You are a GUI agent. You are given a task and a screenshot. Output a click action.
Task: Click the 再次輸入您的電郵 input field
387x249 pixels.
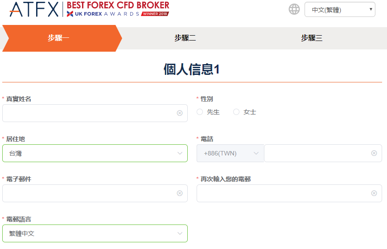tap(284, 193)
